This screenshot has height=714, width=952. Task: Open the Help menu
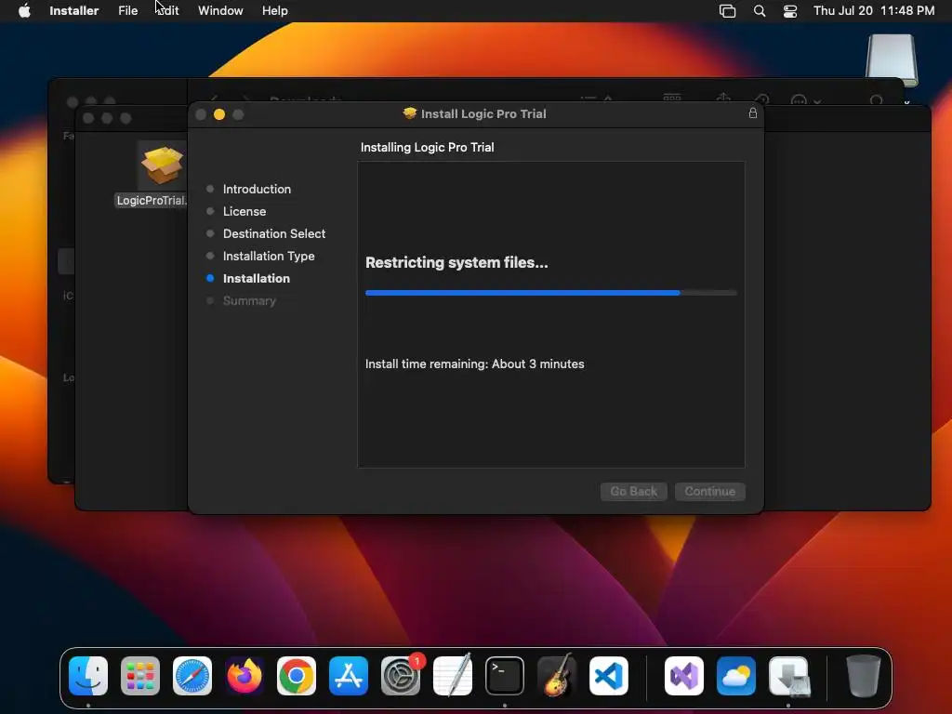(x=274, y=10)
